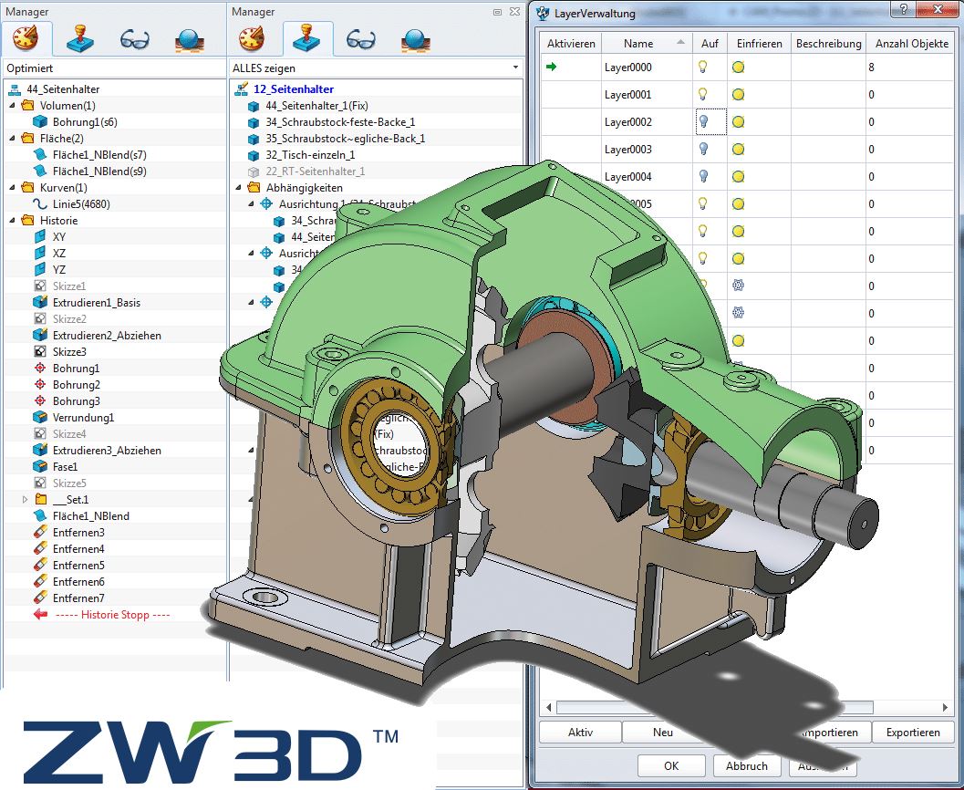This screenshot has height=790, width=964.
Task: Toggle the light bulb for Layer0002
Action: click(x=703, y=122)
